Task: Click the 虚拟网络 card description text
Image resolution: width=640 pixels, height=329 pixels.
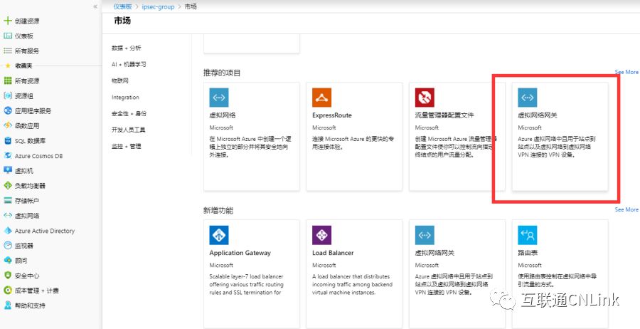Action: pos(250,147)
